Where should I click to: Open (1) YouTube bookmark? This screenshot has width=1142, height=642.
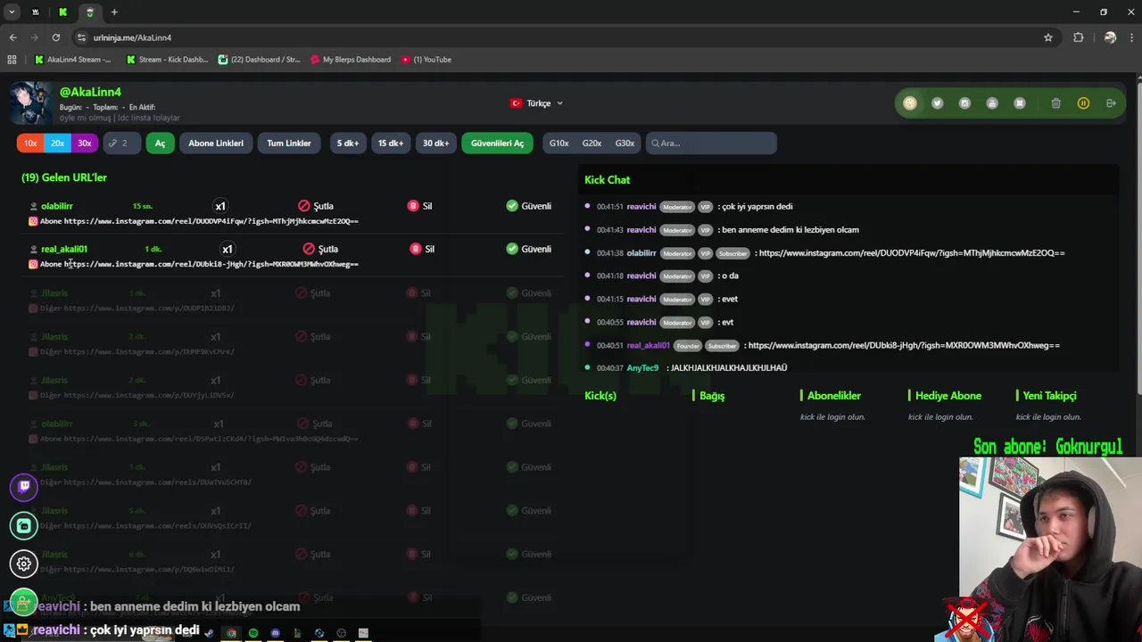click(426, 60)
